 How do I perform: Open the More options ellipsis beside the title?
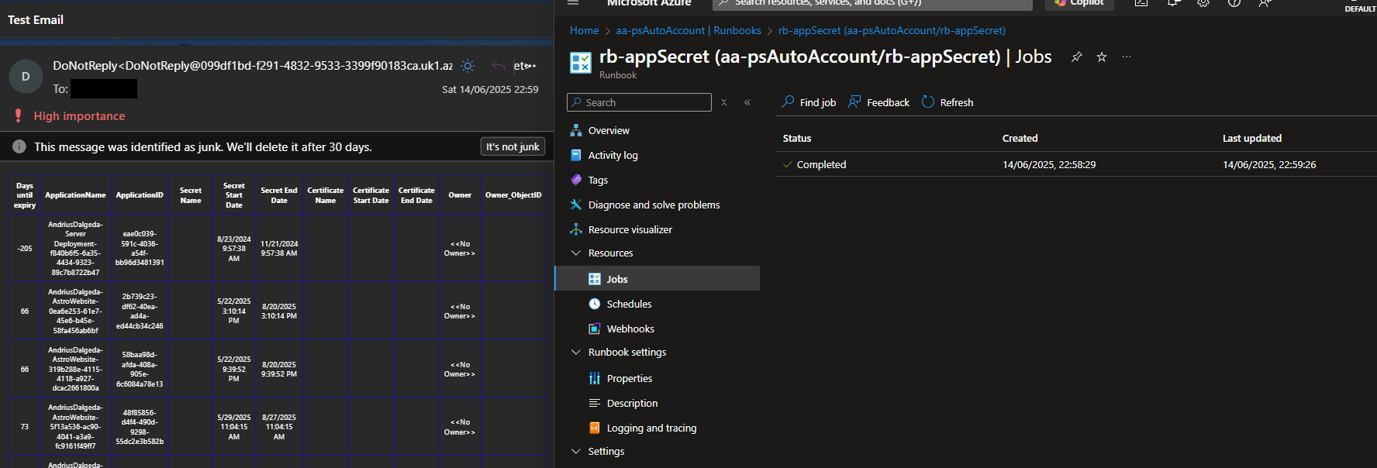(1127, 57)
